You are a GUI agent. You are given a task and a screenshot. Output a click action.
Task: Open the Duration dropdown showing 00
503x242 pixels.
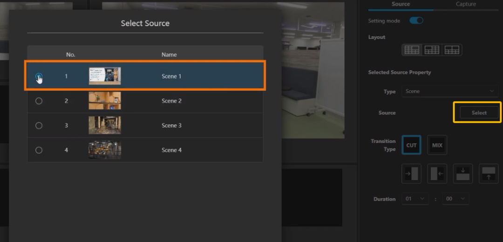coord(455,199)
